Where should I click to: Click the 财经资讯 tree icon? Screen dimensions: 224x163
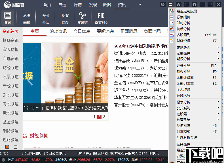click(x=172, y=41)
